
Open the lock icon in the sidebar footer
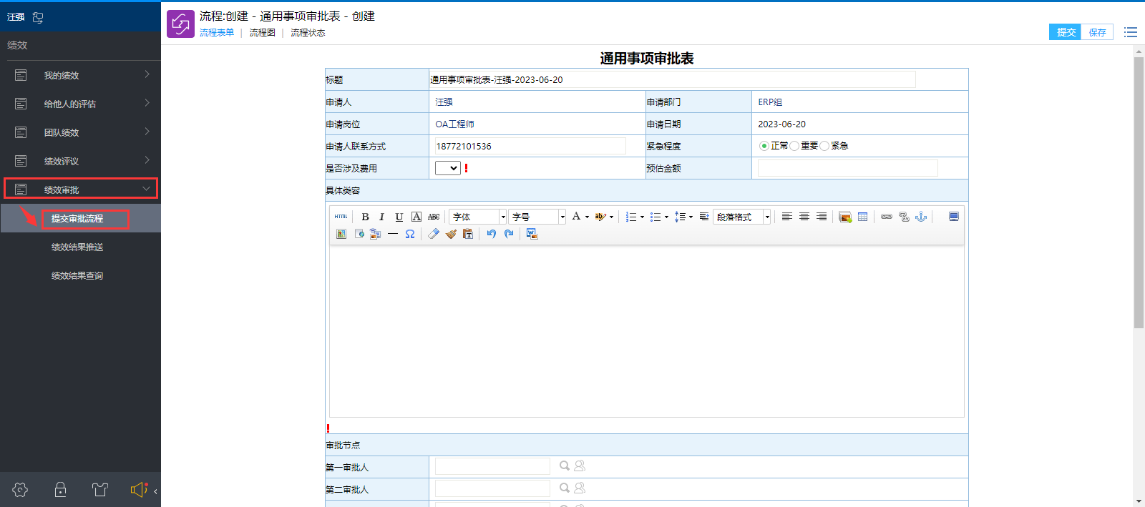click(61, 490)
